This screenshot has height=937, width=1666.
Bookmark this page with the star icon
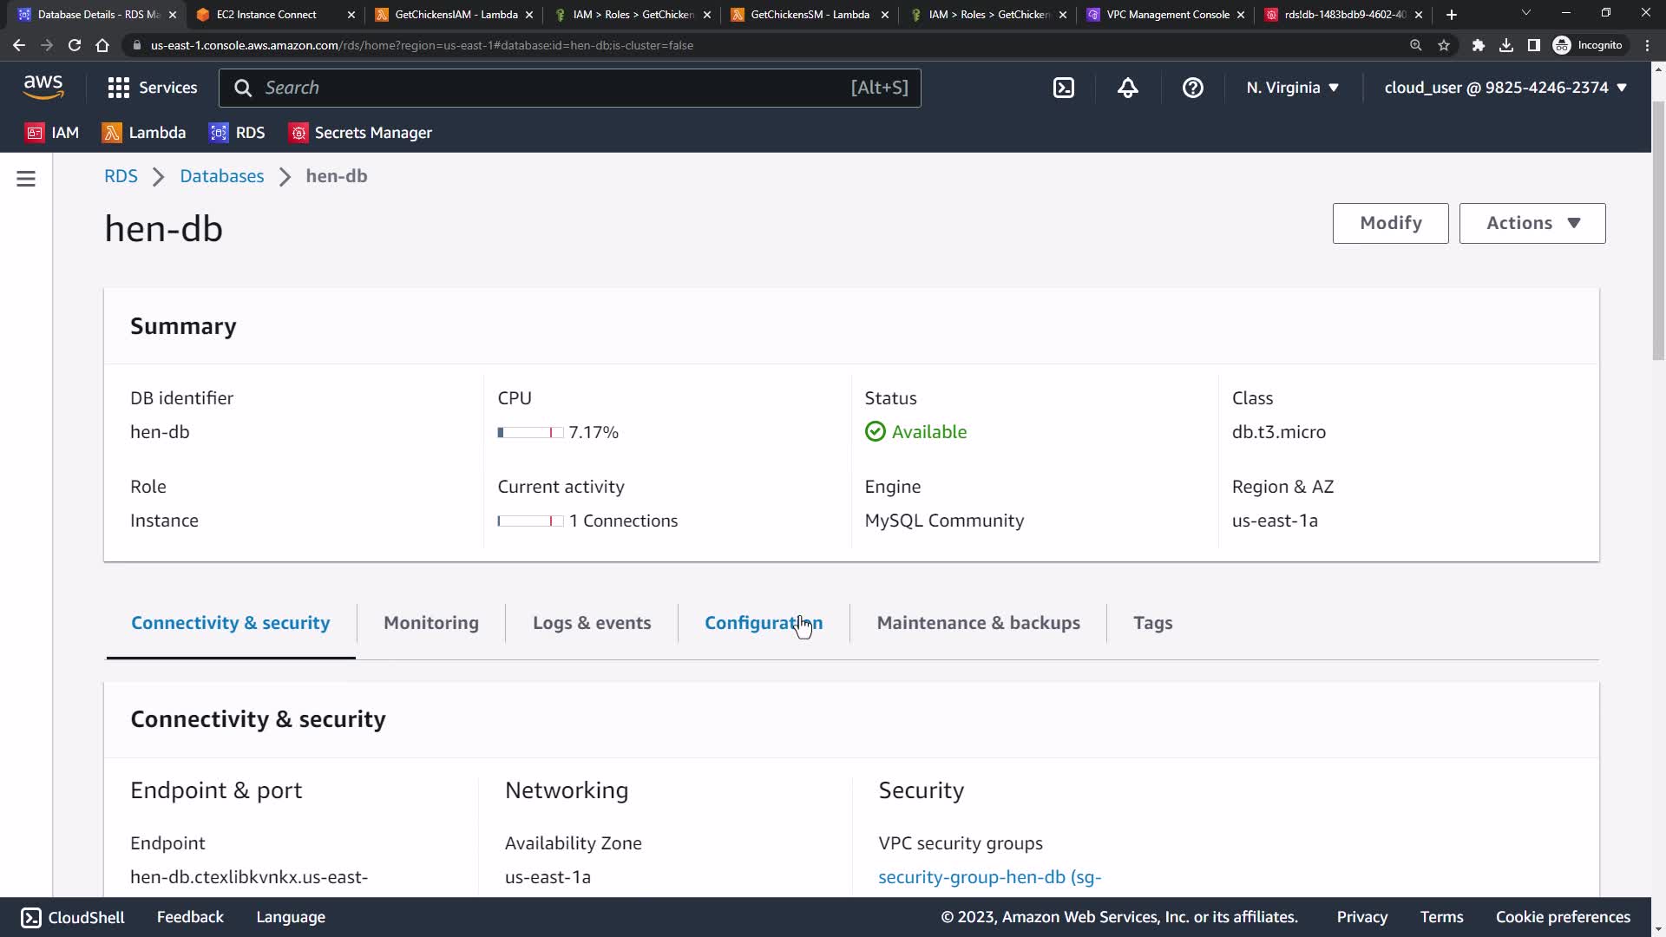(x=1444, y=45)
